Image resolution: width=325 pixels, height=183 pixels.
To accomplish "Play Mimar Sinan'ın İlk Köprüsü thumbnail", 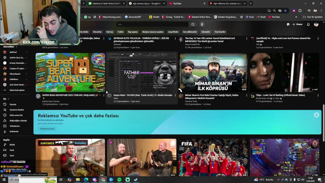I will tap(213, 72).
